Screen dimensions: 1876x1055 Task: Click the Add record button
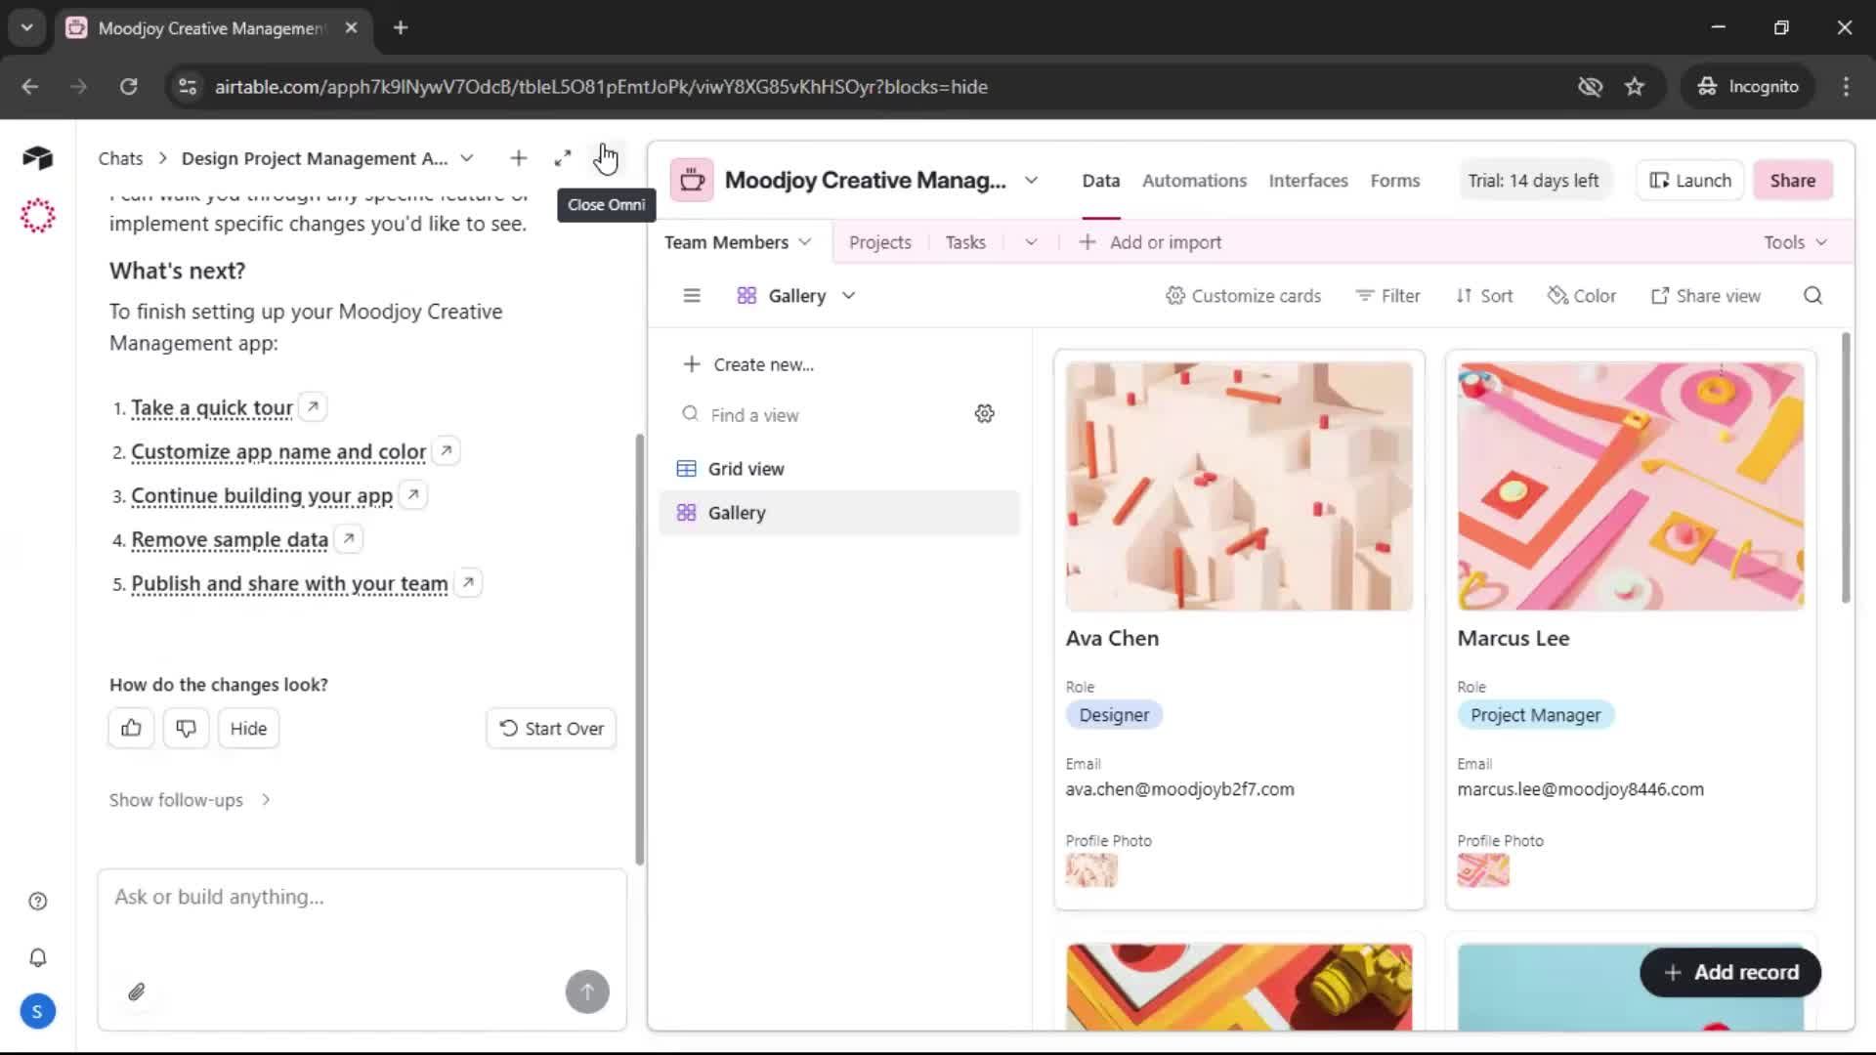click(x=1730, y=973)
